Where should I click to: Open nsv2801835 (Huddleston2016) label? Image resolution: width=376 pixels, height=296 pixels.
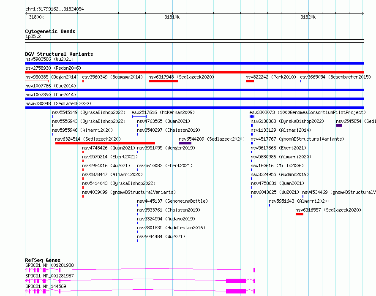171,228
